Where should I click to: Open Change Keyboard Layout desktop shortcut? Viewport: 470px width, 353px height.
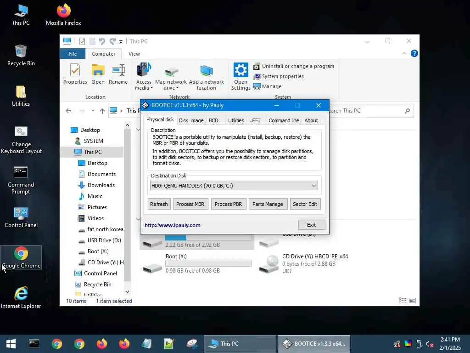pos(21,140)
